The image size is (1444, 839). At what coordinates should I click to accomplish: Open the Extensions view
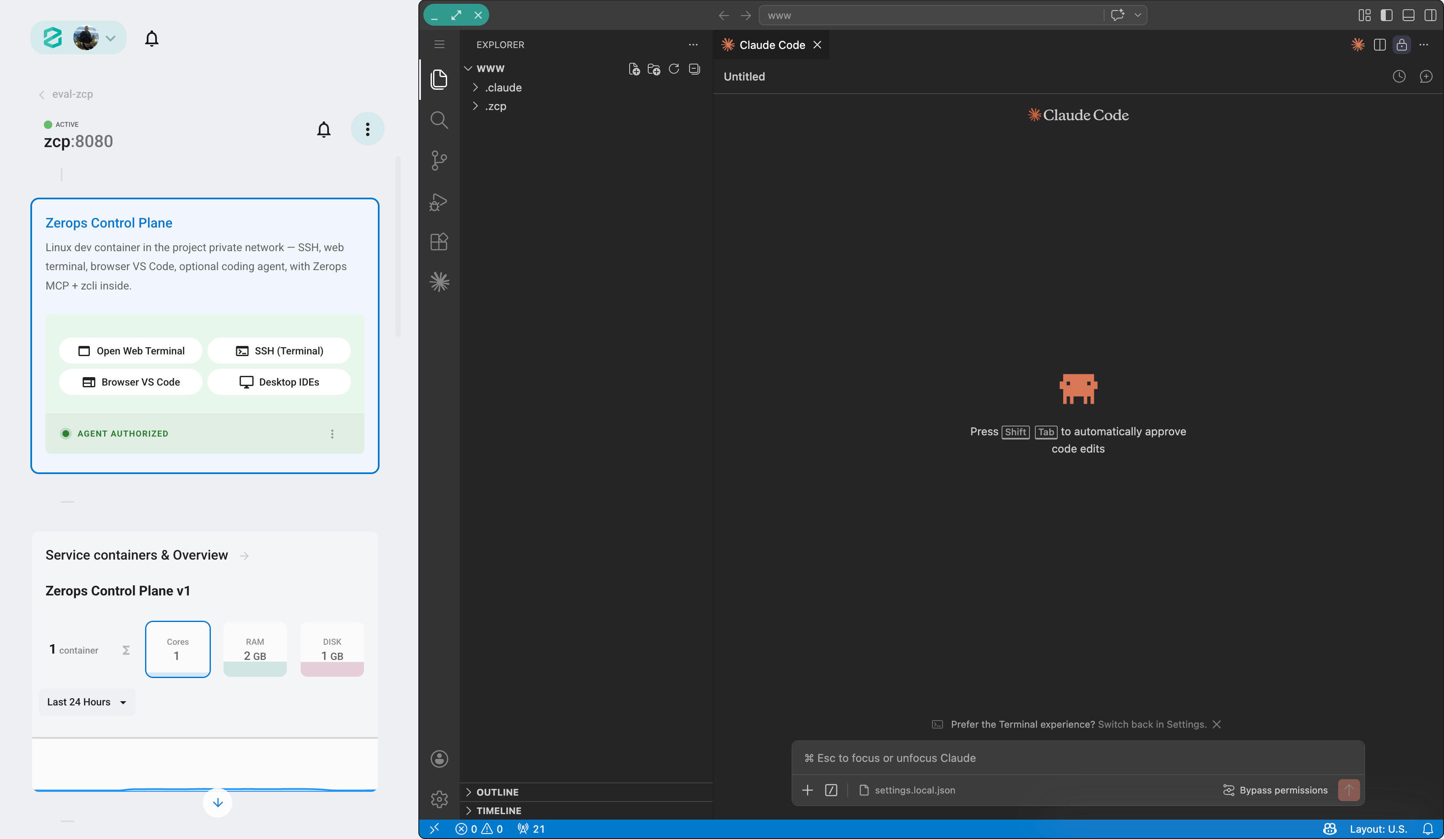click(439, 242)
